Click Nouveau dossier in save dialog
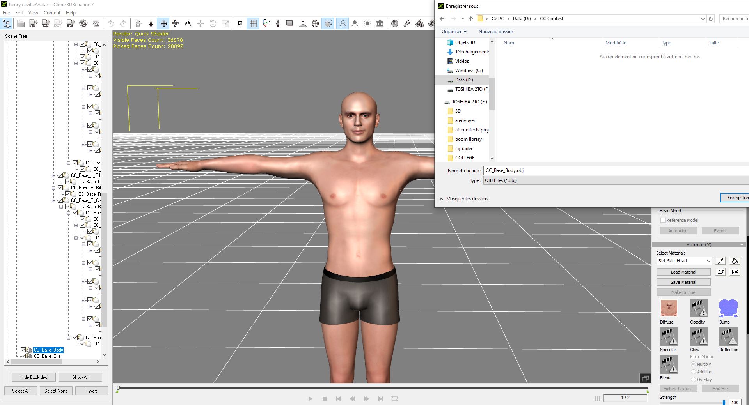This screenshot has height=405, width=749. coord(496,32)
